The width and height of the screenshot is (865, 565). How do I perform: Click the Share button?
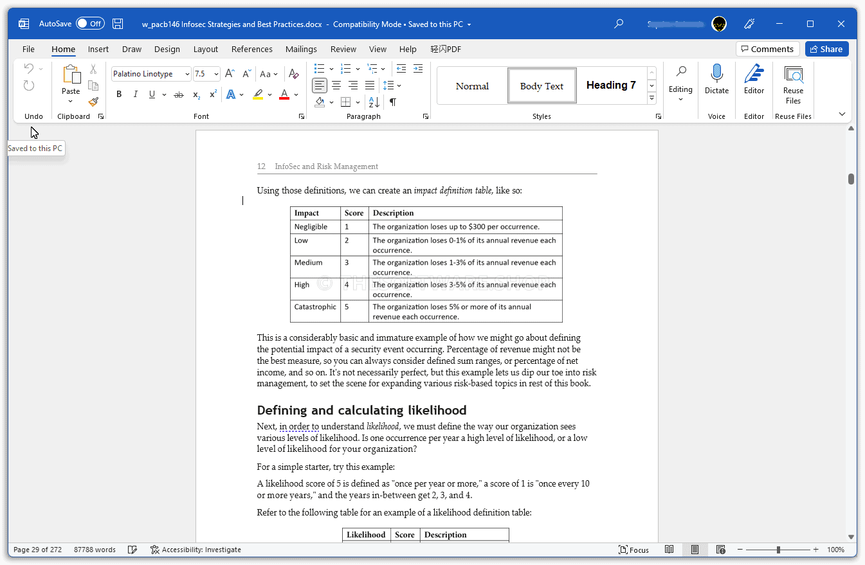click(827, 49)
